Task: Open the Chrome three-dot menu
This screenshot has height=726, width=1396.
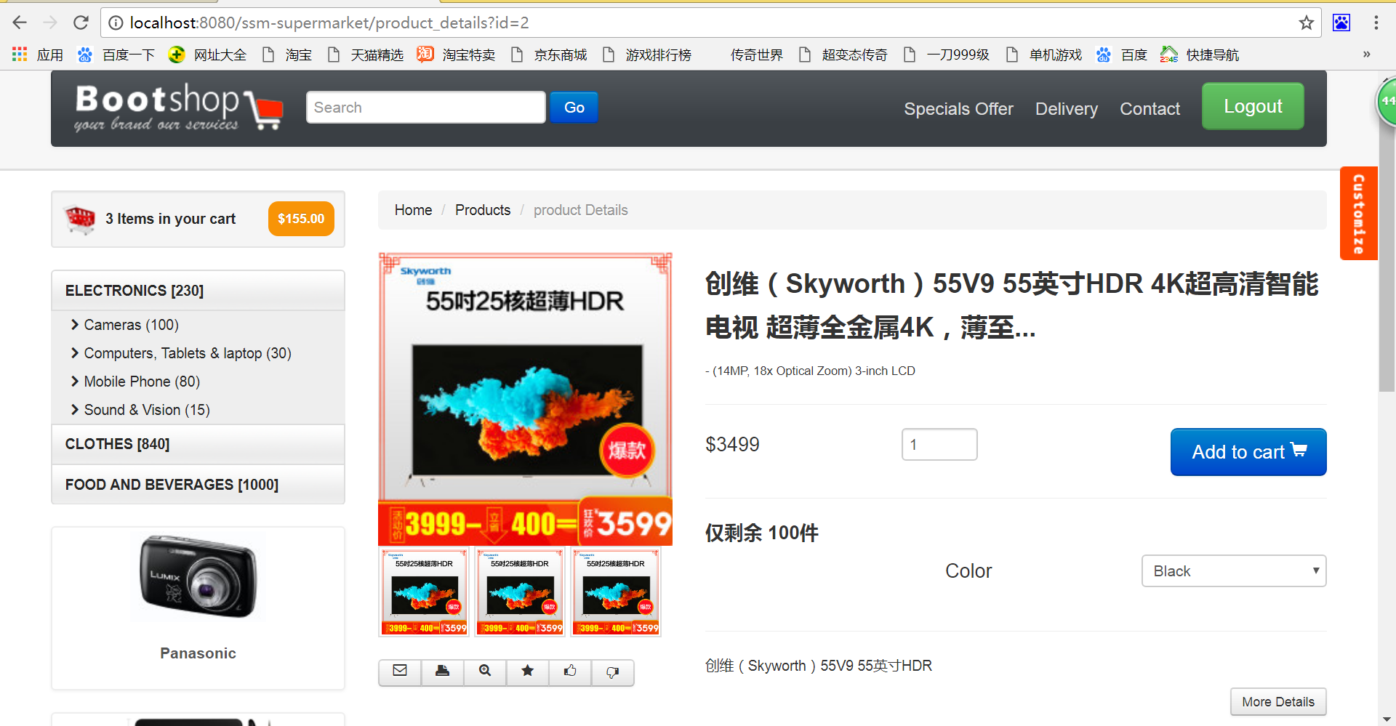Action: 1376,23
